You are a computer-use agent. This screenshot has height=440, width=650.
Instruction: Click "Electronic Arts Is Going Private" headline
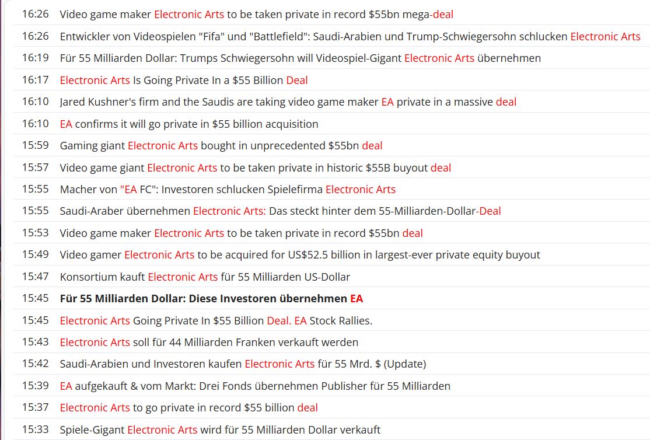pos(184,80)
